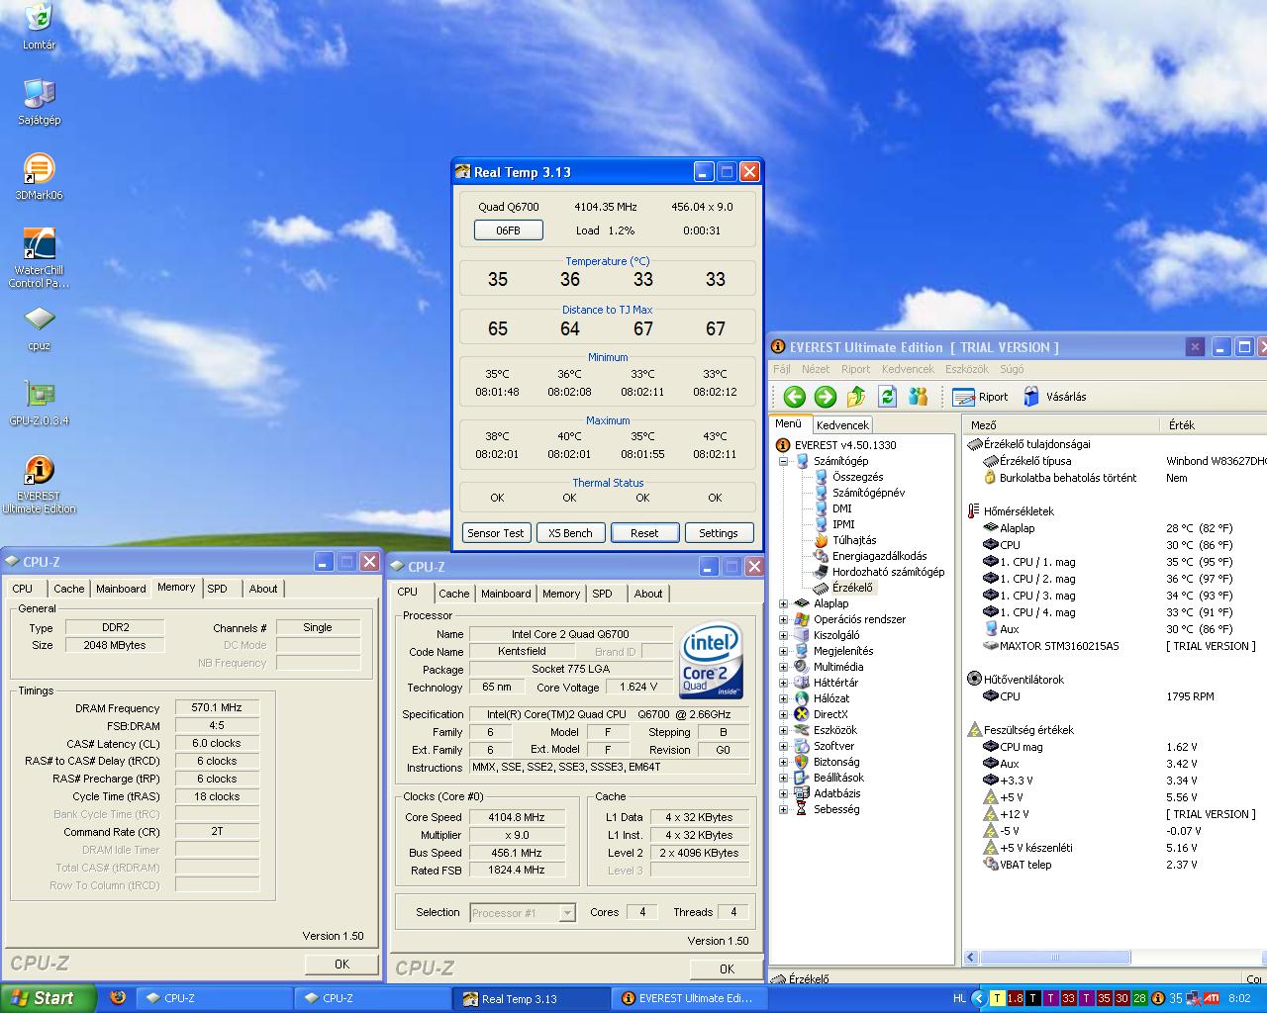Click the XS Bench button in Real Temp

[570, 533]
